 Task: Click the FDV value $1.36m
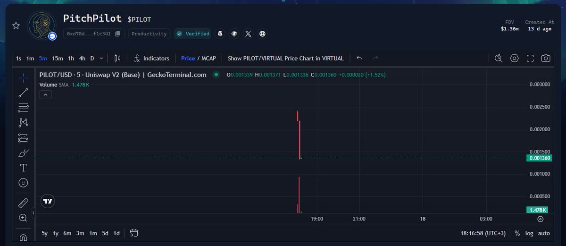click(509, 29)
